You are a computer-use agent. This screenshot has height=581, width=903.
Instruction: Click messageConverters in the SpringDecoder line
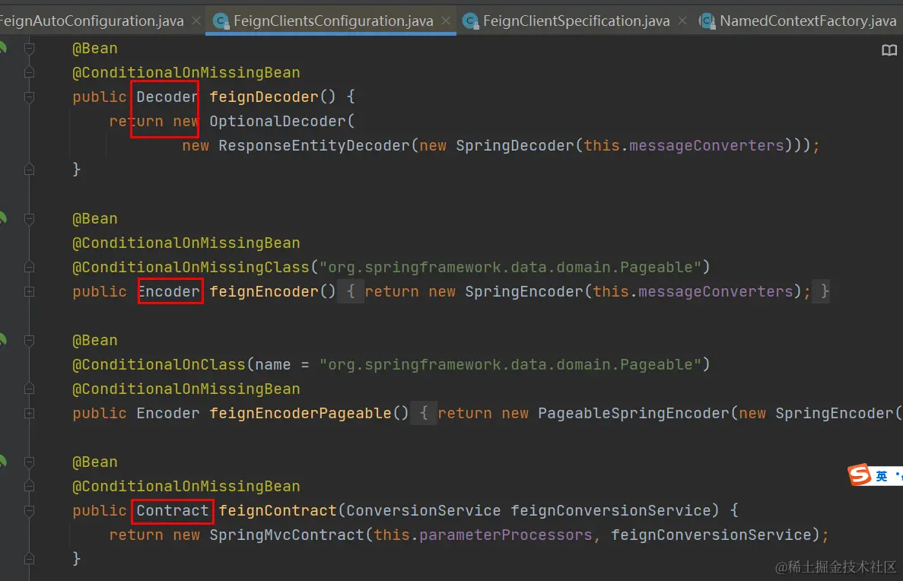click(x=707, y=145)
